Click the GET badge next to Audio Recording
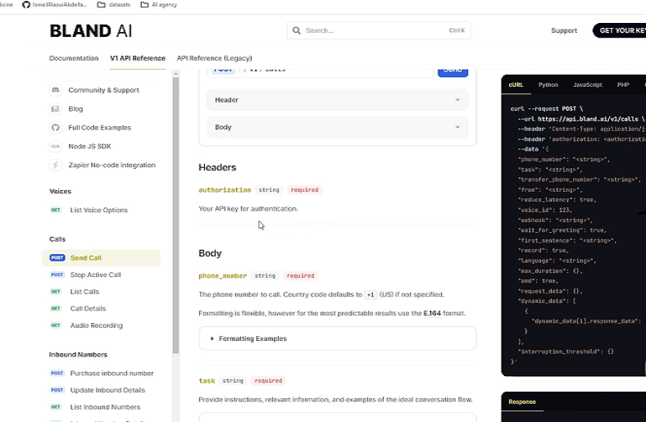 pos(56,325)
